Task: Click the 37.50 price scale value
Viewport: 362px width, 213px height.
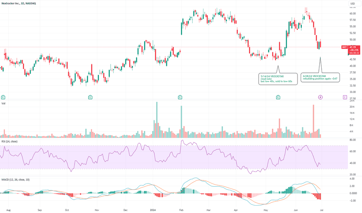Action: coord(353,72)
